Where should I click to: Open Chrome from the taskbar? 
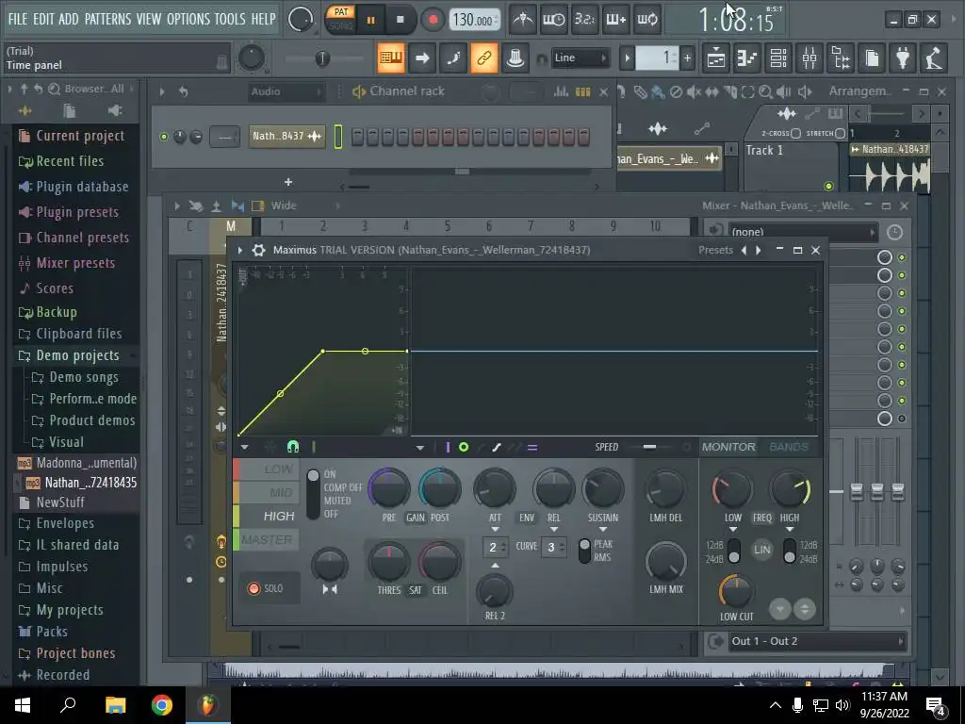pyautogui.click(x=162, y=705)
